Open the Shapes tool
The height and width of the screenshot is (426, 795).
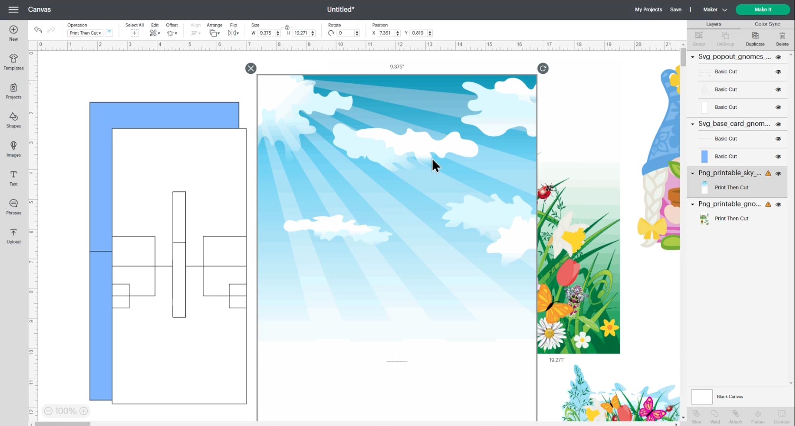(13, 120)
